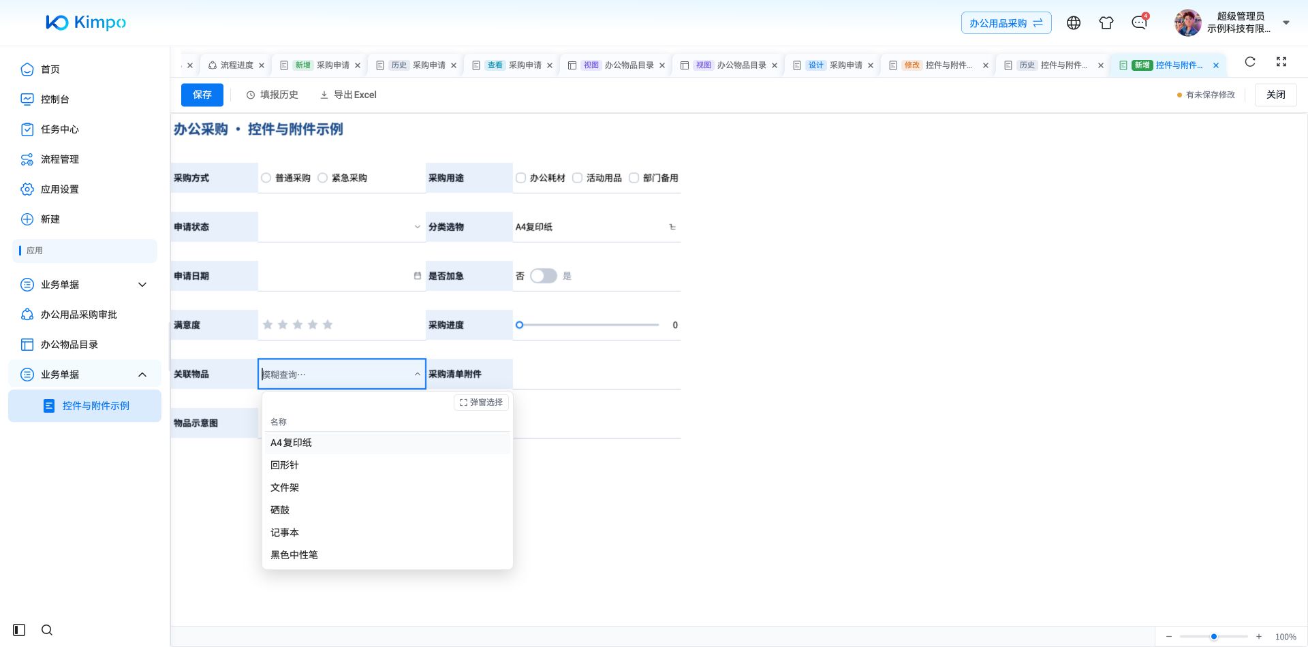Open the theme shirt icon

click(x=1106, y=23)
